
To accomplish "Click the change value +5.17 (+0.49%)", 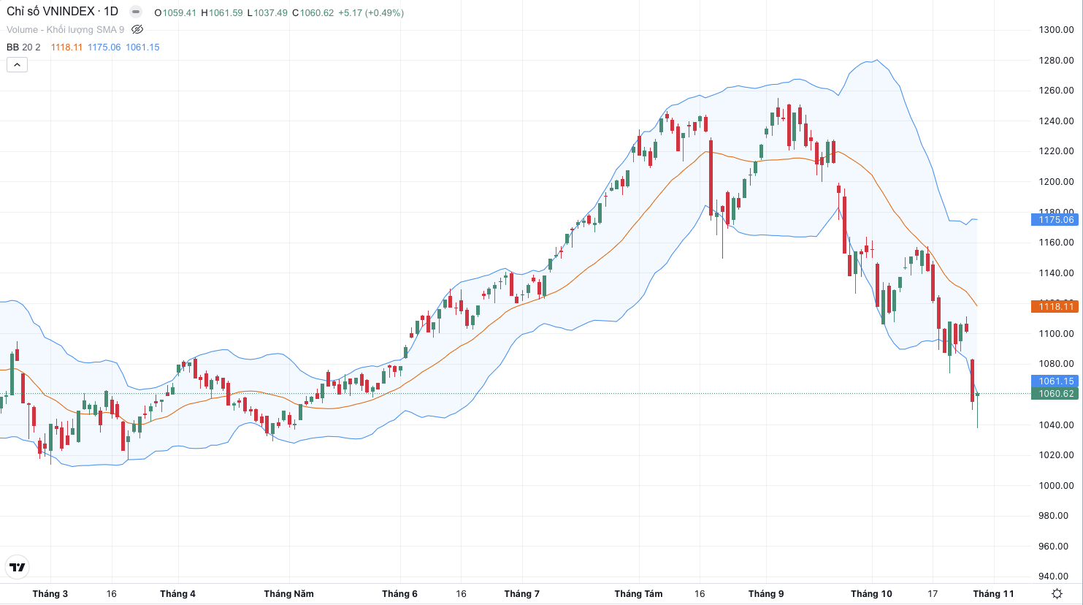I will 371,13.
